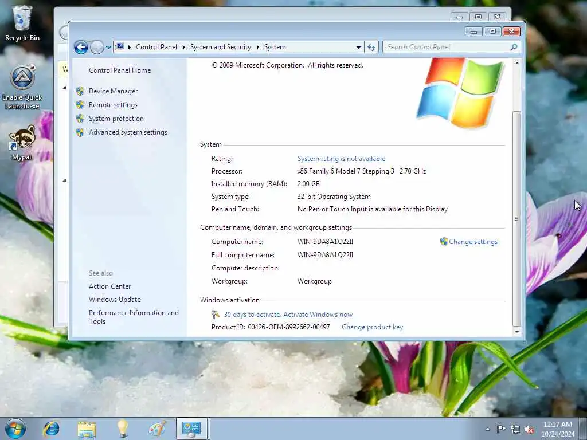
Task: Open Advanced system settings link
Action: (x=128, y=132)
